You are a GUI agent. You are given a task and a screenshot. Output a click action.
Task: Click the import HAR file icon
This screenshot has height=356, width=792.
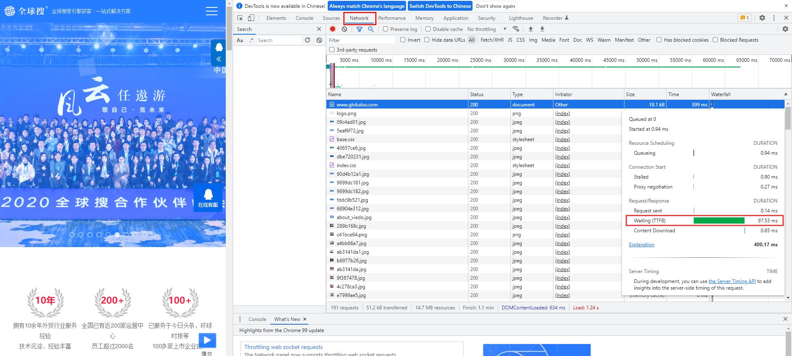pos(531,29)
